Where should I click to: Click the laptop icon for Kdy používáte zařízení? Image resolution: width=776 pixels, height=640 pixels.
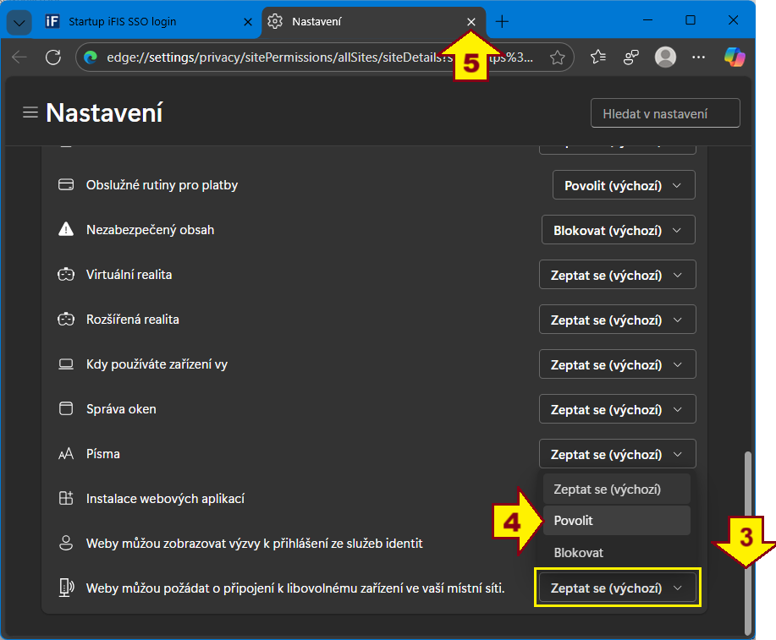[x=66, y=364]
